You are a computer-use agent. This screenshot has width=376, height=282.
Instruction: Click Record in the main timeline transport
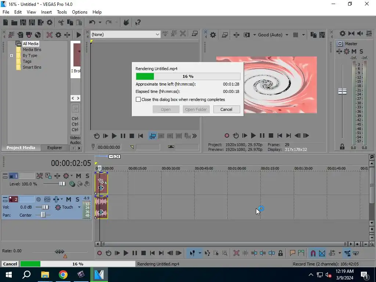pos(100,253)
